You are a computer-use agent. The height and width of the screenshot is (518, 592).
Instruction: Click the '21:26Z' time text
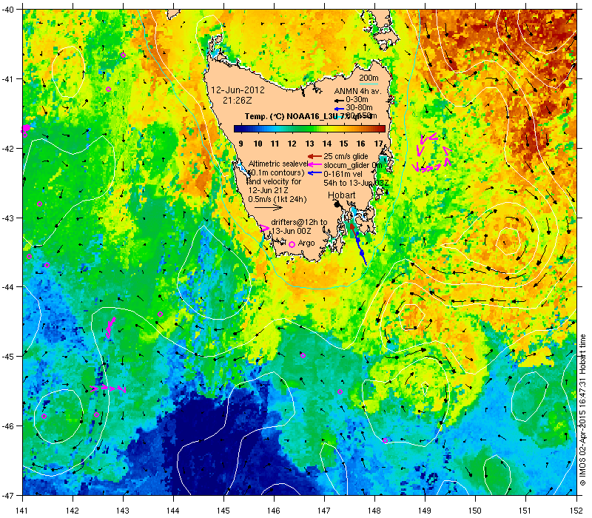pos(238,101)
